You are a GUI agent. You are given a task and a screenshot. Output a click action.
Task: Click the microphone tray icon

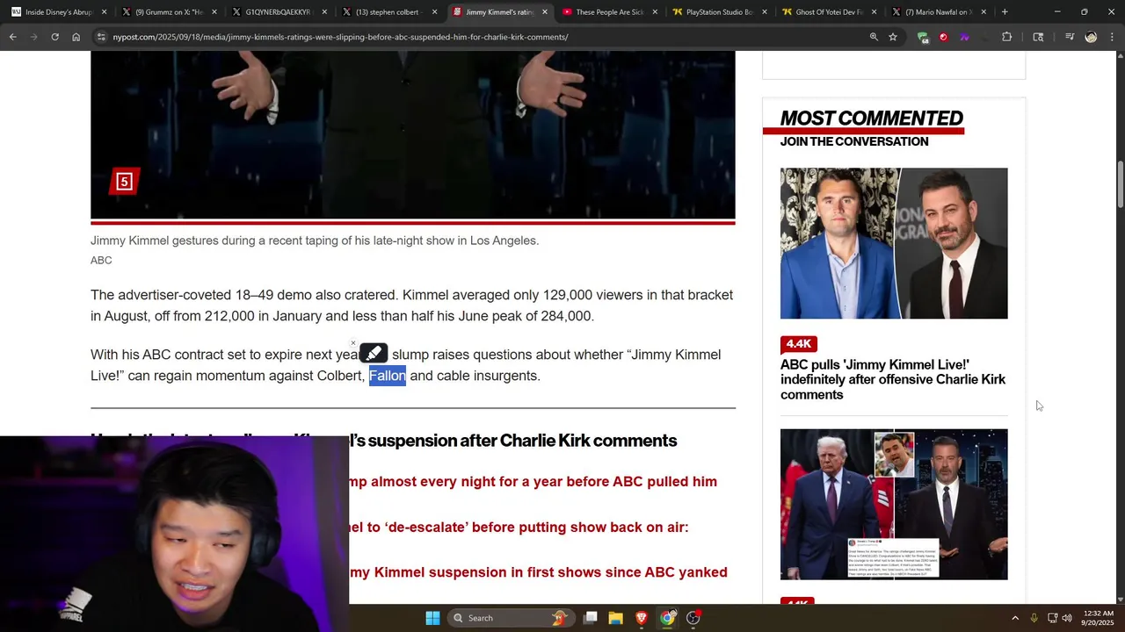[1034, 618]
